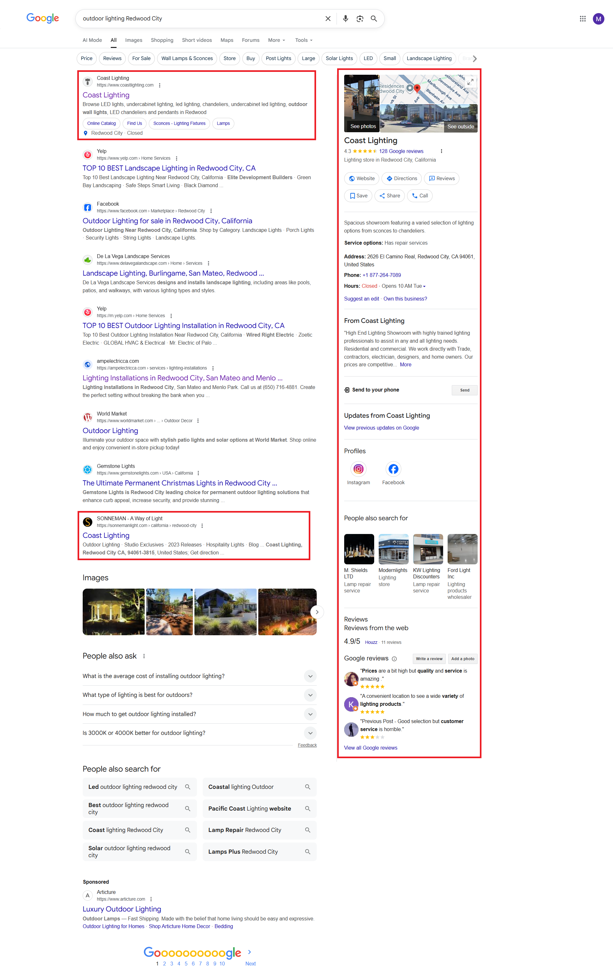Screen dimensions: 613x976
Task: Save Coast Lighting to your places
Action: coord(358,196)
